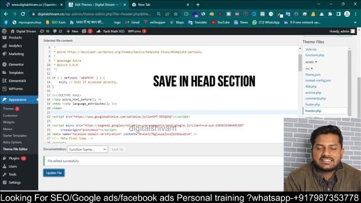This screenshot has width=361, height=203.
Task: Click the WordPress logo in admin bar
Action: (x=5, y=32)
